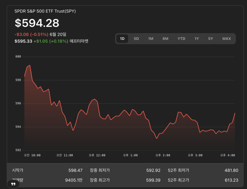Image resolution: width=247 pixels, height=189 pixels.
Task: Select the 1D time range tab
Action: point(122,39)
